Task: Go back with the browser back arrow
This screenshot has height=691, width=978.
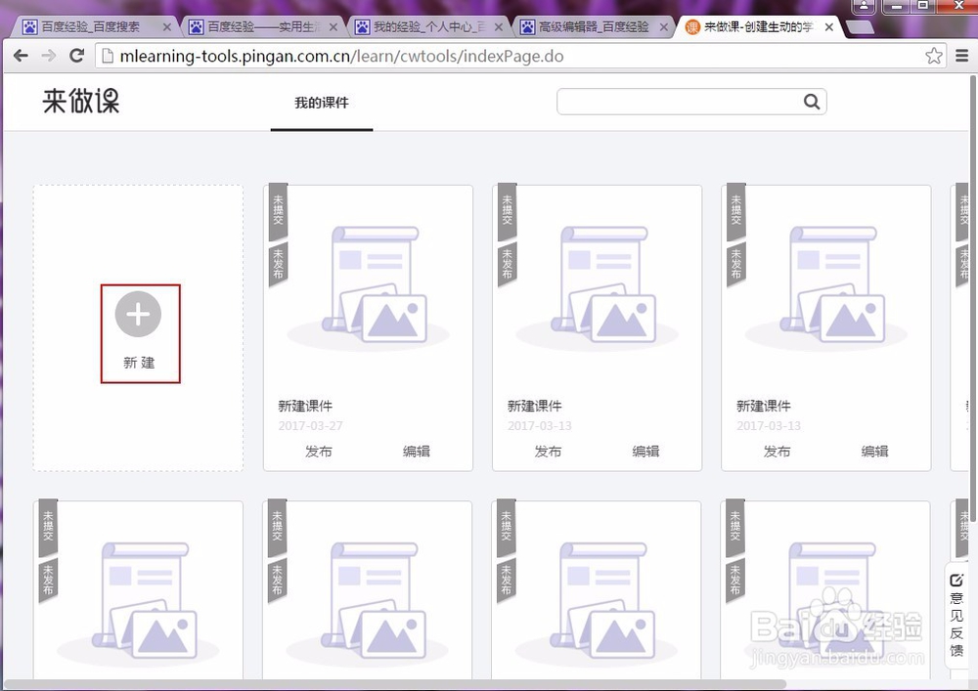Action: (x=21, y=56)
